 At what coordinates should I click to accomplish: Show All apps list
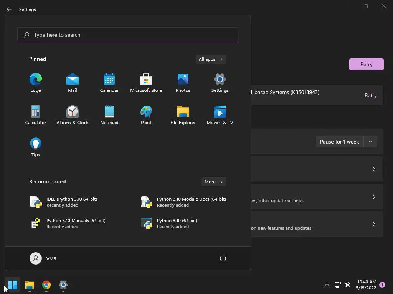click(x=211, y=59)
